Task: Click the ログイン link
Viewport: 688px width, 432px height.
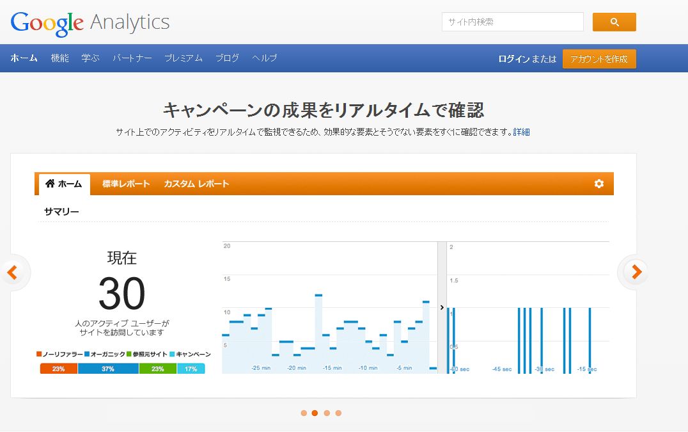Action: pyautogui.click(x=514, y=59)
